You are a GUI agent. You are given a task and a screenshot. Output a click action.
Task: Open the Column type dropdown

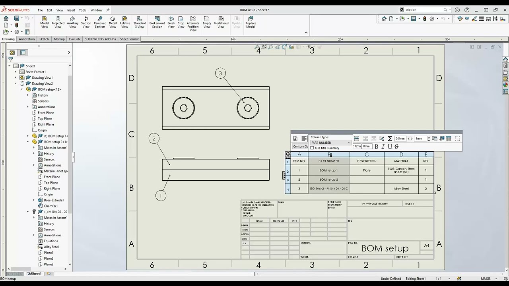331,143
